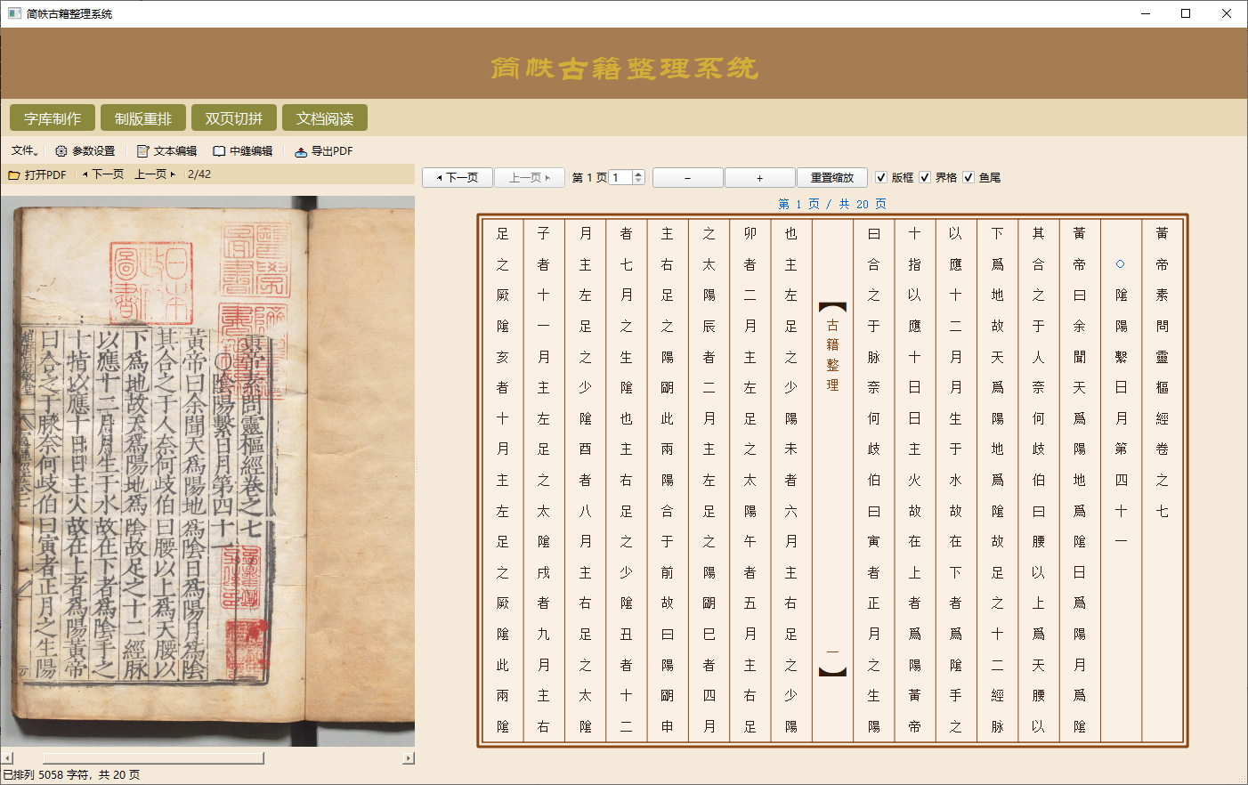Open the 文本编辑 text editor tool
The height and width of the screenshot is (785, 1248).
pyautogui.click(x=166, y=151)
